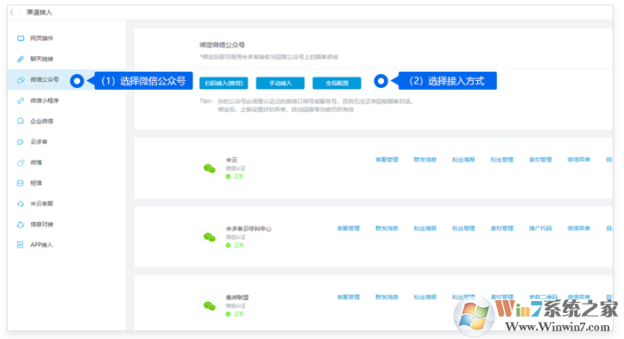Open 素材管理 for 米多客云呼叫中心
The height and width of the screenshot is (339, 624).
click(501, 229)
